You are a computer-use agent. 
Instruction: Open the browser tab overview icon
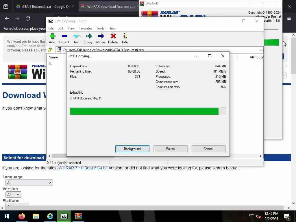[6, 6]
